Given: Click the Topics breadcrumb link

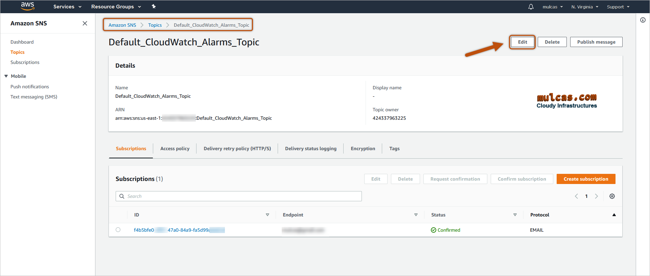Looking at the screenshot, I should pos(155,25).
